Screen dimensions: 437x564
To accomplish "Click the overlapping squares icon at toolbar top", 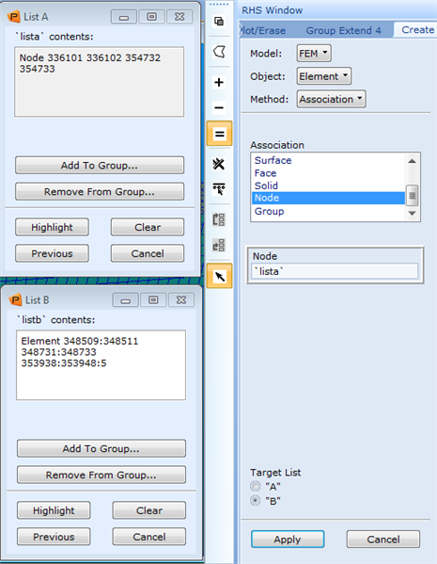I will 219,22.
